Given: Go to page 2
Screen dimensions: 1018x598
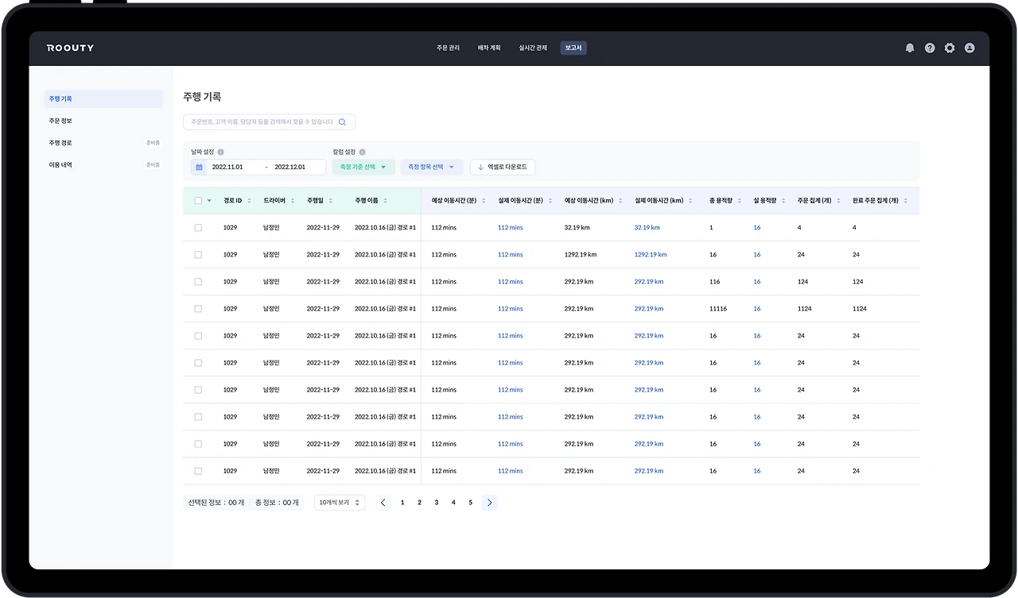Looking at the screenshot, I should [x=419, y=503].
